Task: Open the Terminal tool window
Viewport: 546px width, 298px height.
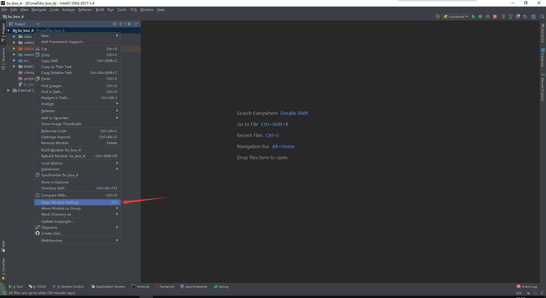Action: click(x=140, y=287)
